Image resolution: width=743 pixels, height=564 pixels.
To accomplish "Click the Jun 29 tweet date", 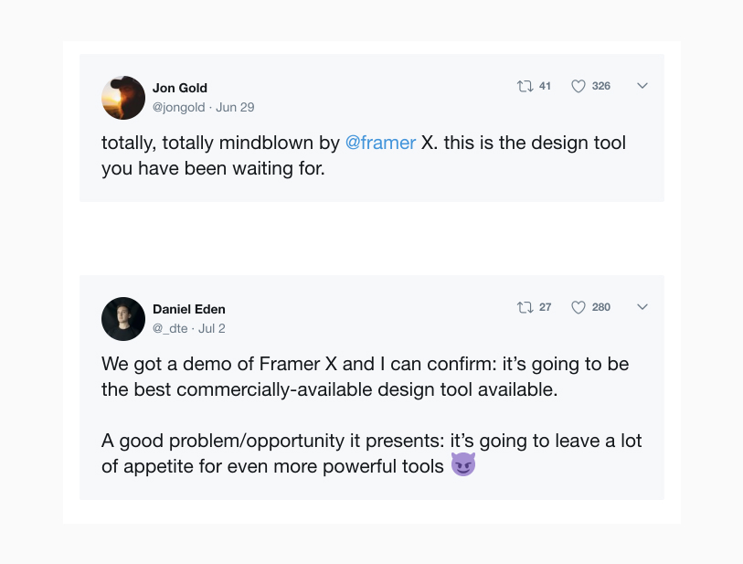I will coord(236,107).
